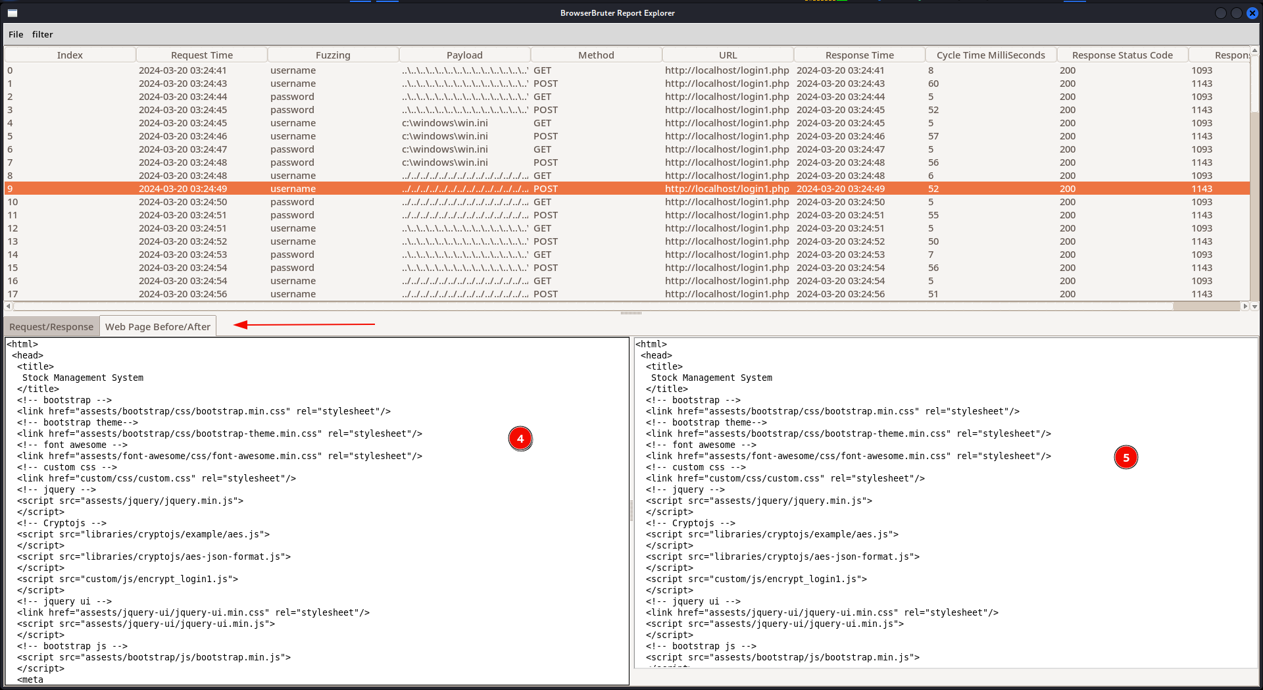Image resolution: width=1263 pixels, height=690 pixels.
Task: Click the table's right scroll arrow
Action: 1245,307
